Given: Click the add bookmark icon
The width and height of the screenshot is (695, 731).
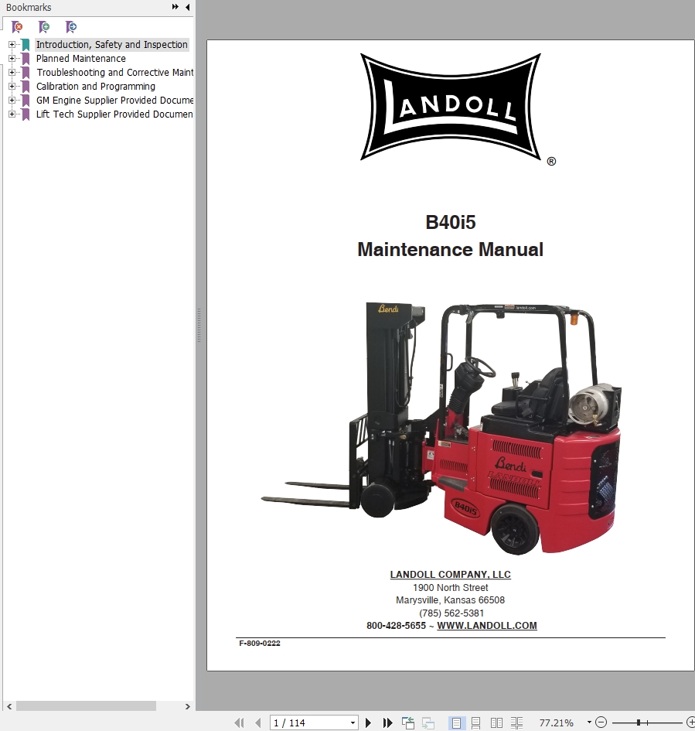Looking at the screenshot, I should 44,27.
